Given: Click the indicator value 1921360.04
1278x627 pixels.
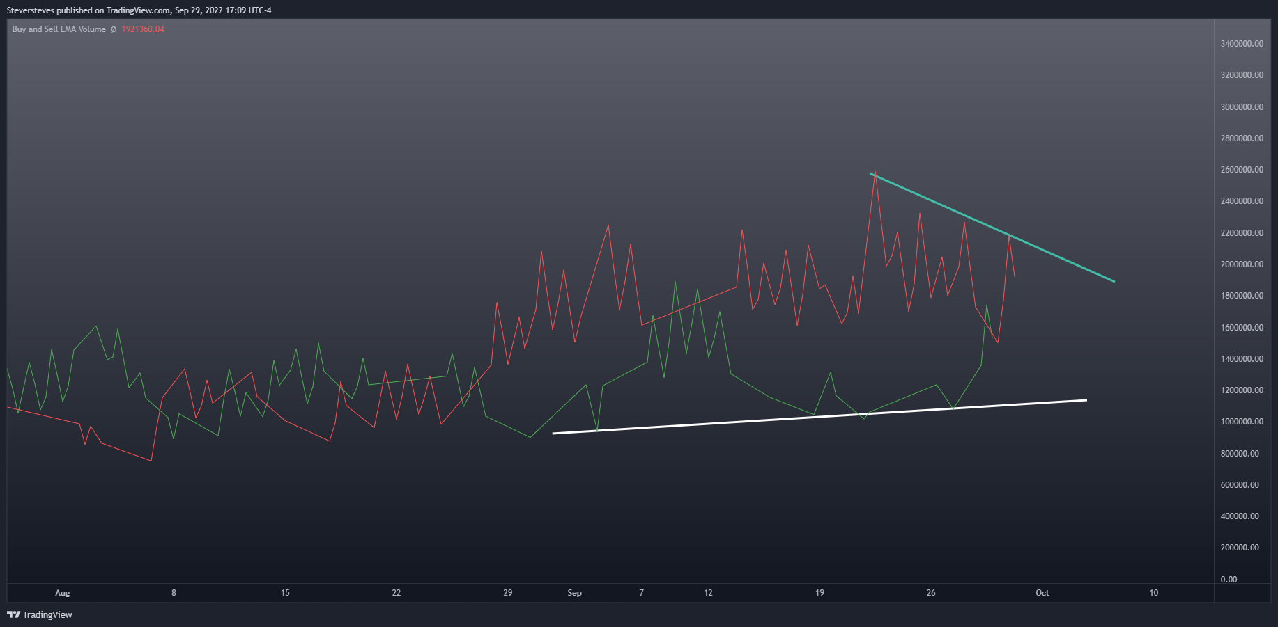Looking at the screenshot, I should coord(143,29).
